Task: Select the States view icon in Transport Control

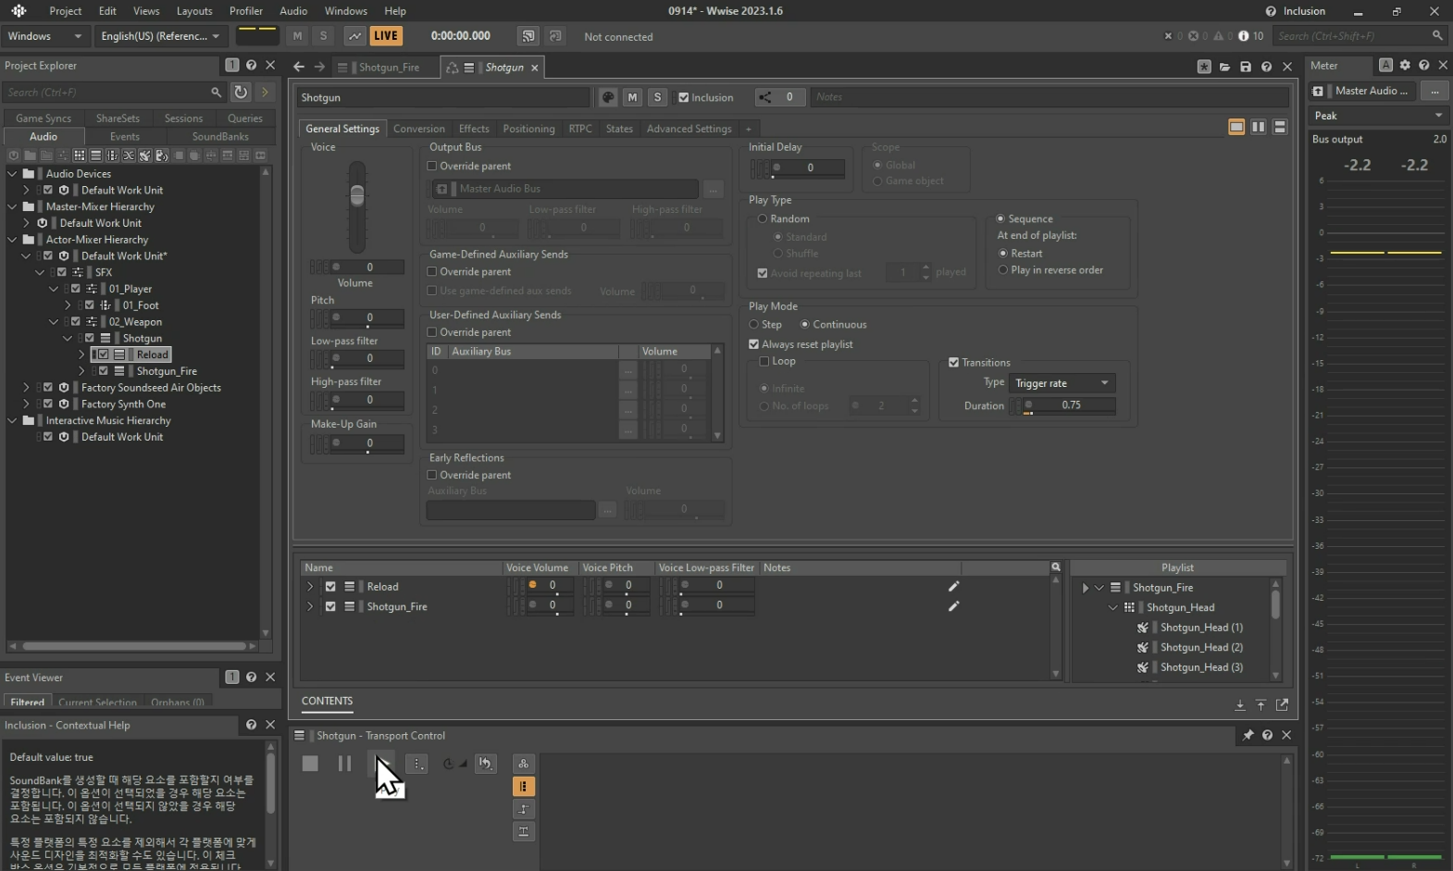Action: point(524,764)
